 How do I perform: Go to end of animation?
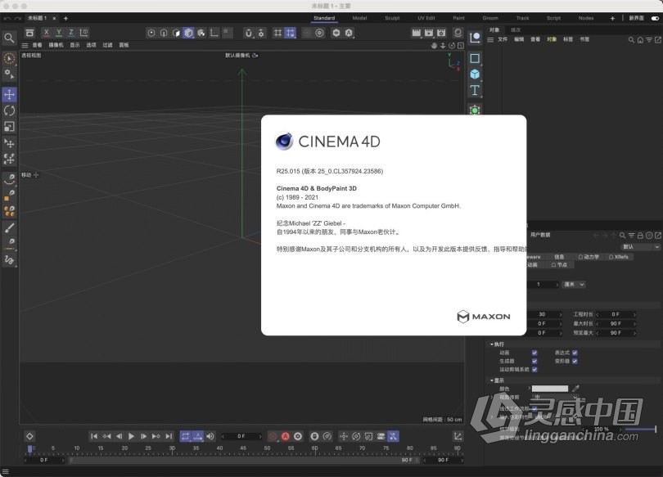(169, 436)
